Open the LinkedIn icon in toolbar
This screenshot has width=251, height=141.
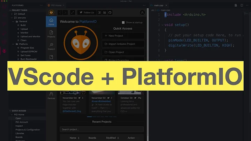[x=105, y=13]
